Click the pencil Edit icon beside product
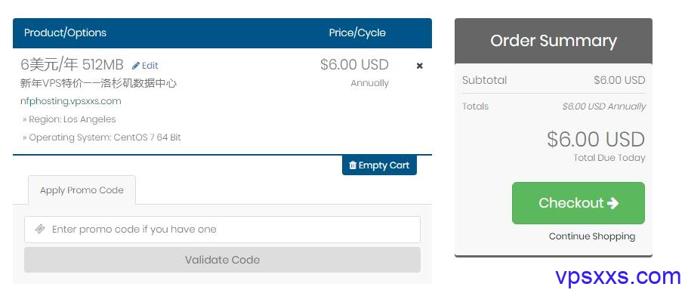Viewport: 688px width, 293px height. click(136, 66)
